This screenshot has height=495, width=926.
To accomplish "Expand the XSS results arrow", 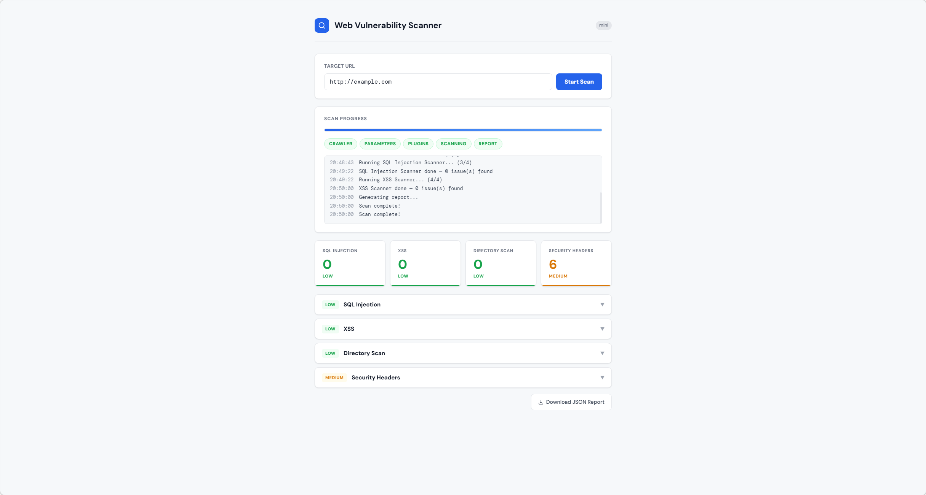I will click(602, 329).
